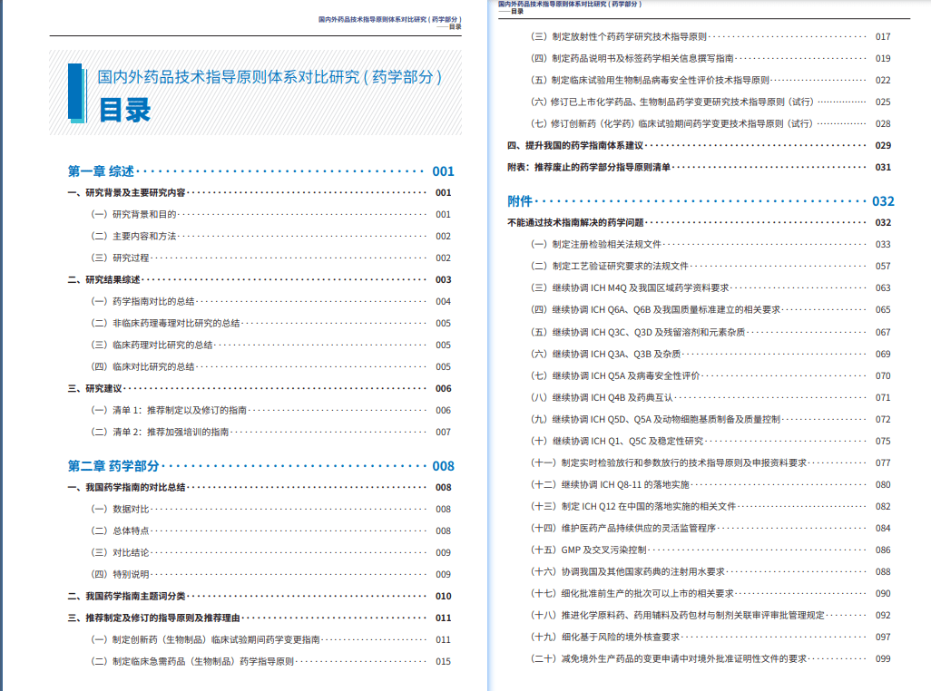Viewport: 931px width, 691px height.
Task: Click the large 目录 title heading
Action: pos(124,111)
